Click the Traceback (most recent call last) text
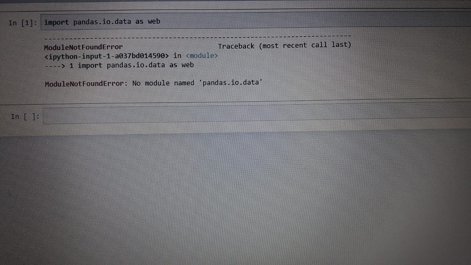The height and width of the screenshot is (265, 471). (285, 45)
